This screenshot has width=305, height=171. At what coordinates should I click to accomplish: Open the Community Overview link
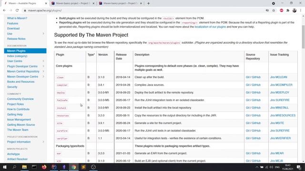click(20, 99)
